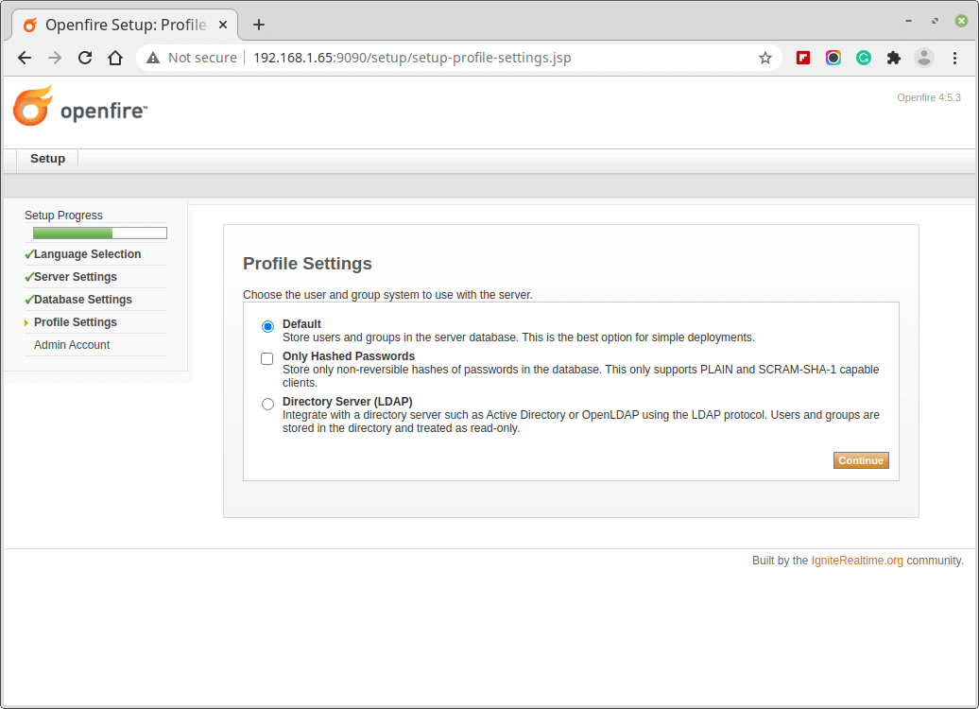Go to the browser home page icon
979x709 pixels.
pyautogui.click(x=115, y=58)
